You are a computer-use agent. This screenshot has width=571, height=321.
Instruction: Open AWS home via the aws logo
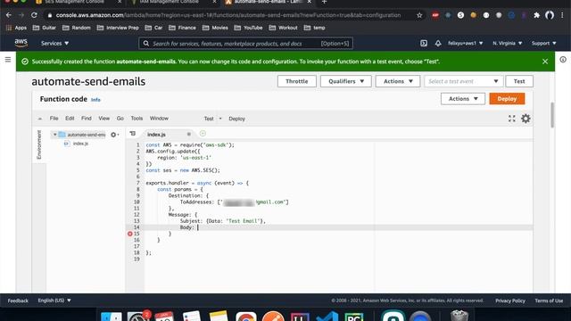point(21,43)
